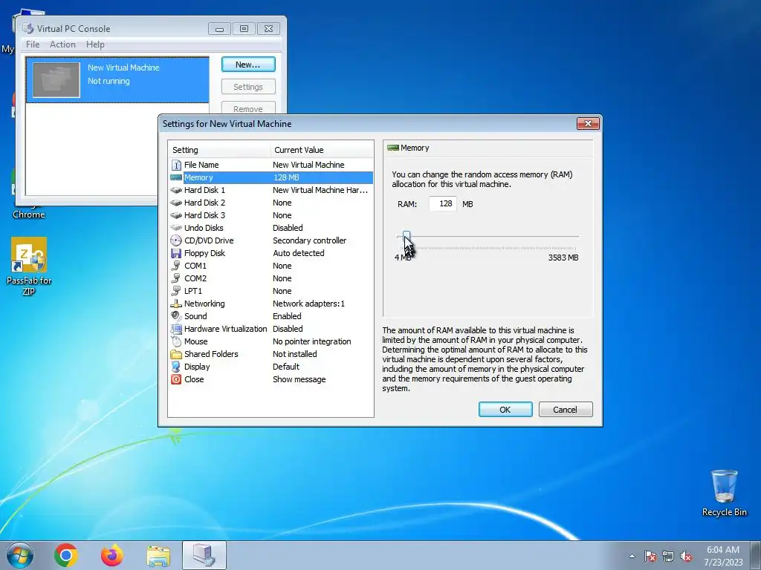The height and width of the screenshot is (570, 761).
Task: Open Help menu in Virtual PC Console
Action: [x=95, y=45]
